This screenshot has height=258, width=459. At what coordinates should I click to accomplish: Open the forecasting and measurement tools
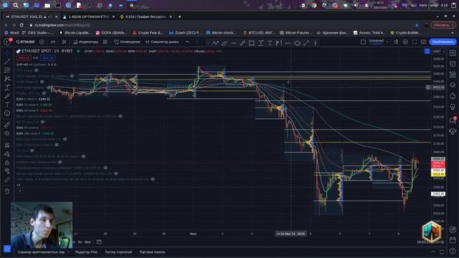(7, 87)
